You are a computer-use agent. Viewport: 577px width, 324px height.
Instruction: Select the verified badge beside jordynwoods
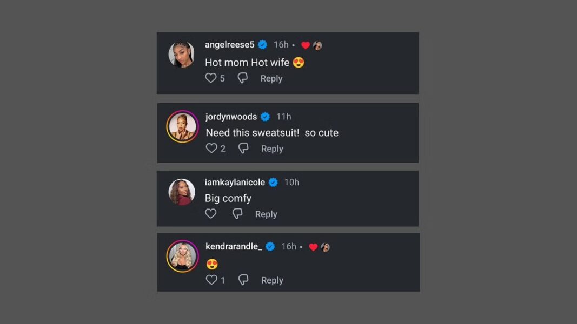point(265,116)
